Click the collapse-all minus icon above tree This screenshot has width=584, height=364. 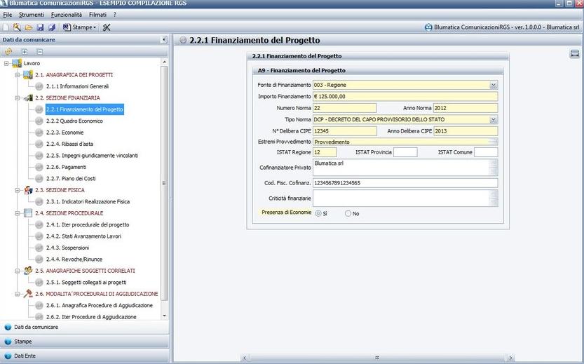point(40,51)
